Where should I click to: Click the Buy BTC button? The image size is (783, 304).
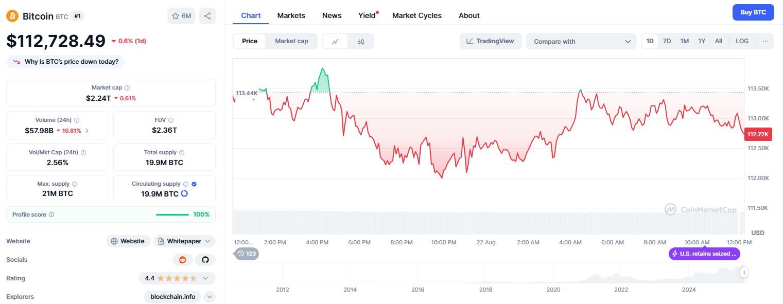[753, 12]
